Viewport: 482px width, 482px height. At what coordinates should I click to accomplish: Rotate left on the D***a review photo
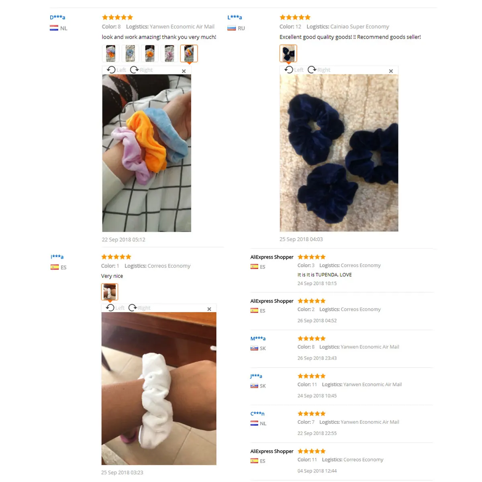click(x=116, y=70)
